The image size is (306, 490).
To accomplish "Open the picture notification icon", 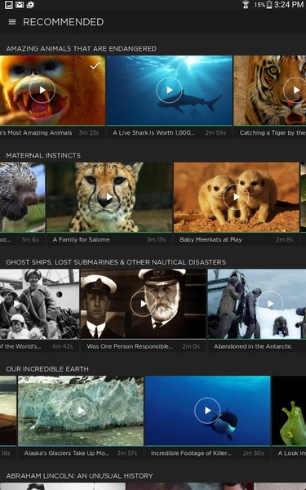I will pos(9,5).
